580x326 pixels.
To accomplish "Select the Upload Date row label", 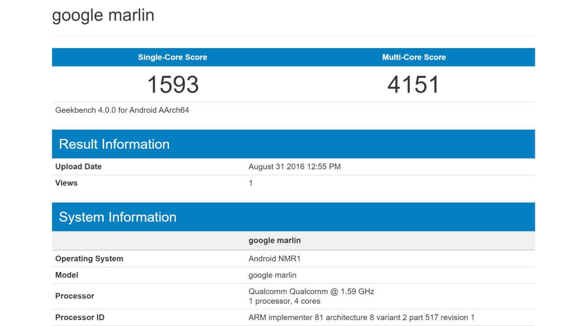I will coord(78,167).
